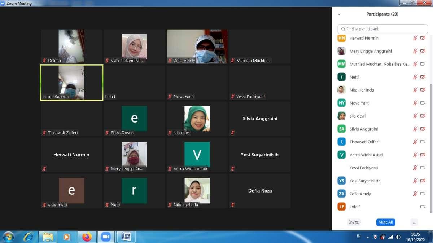Screen dimensions: 433x243
Task: Open Firefox from the taskbar
Action: coord(87,237)
